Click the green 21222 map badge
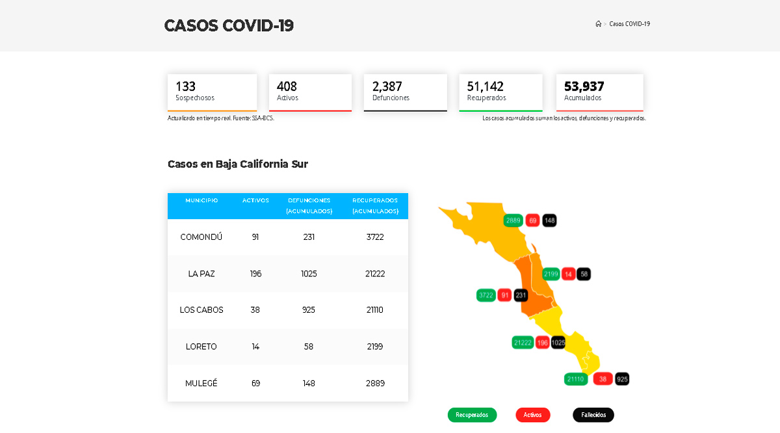This screenshot has height=433, width=780. point(523,343)
